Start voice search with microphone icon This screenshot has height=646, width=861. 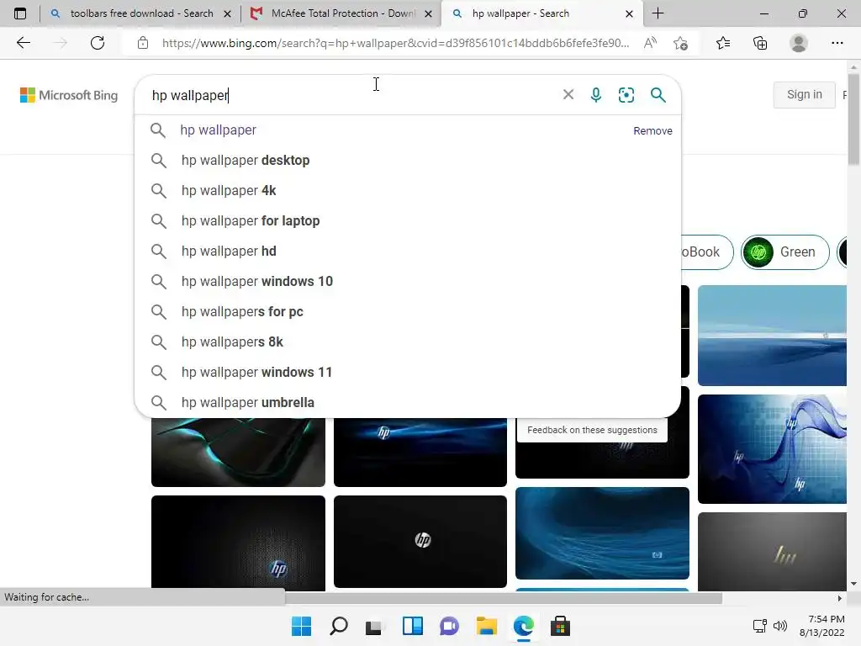596,94
